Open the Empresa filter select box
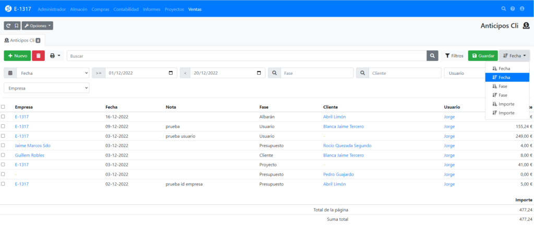 click(46, 88)
